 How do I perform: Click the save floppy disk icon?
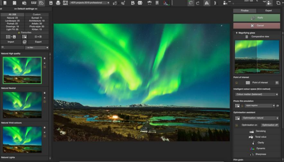pos(51,3)
